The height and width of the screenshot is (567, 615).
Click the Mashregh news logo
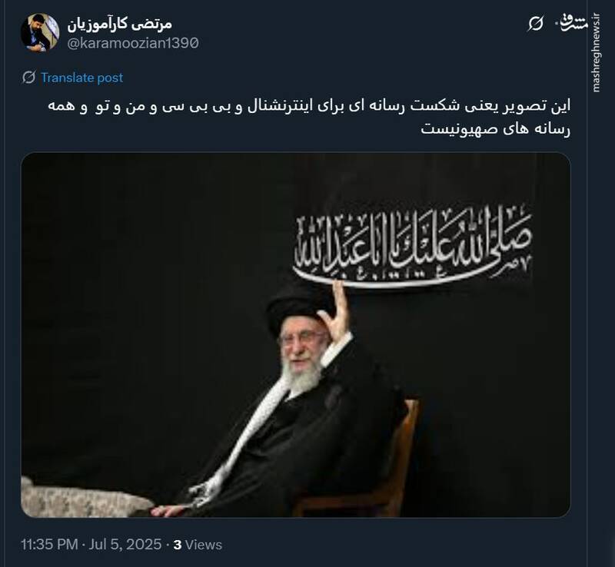(x=571, y=23)
